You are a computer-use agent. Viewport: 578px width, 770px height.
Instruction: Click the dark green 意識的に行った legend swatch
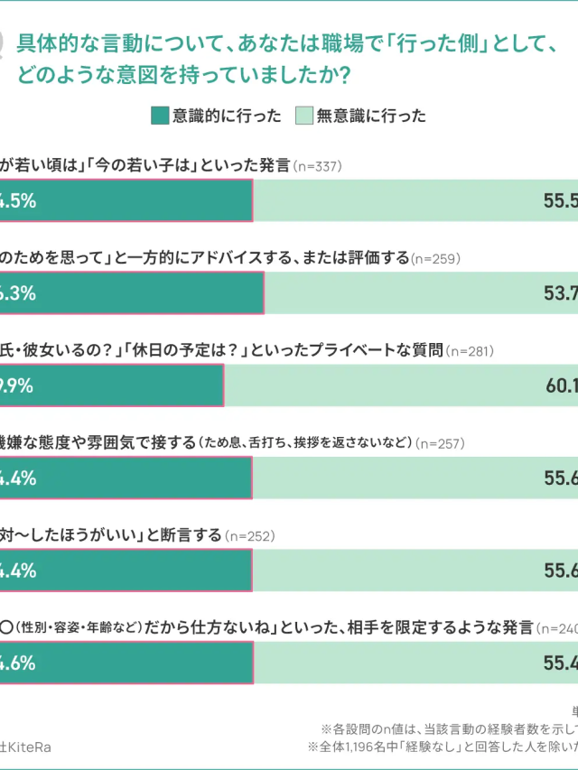[160, 116]
